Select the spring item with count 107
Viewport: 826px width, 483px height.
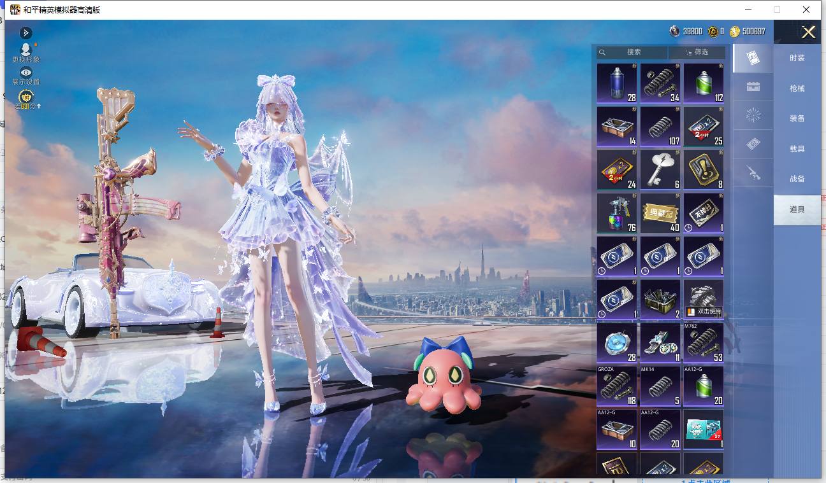(x=660, y=127)
